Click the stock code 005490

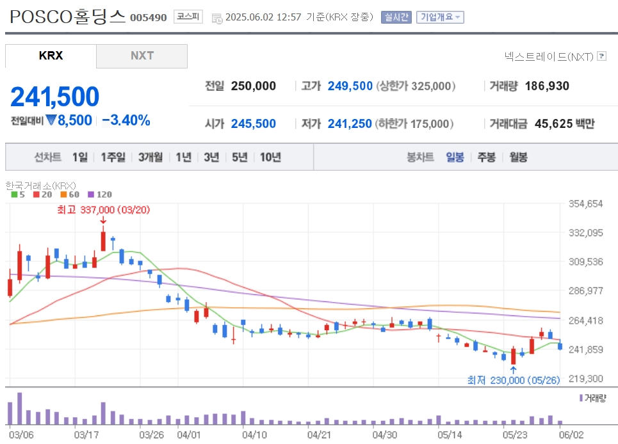pos(149,18)
